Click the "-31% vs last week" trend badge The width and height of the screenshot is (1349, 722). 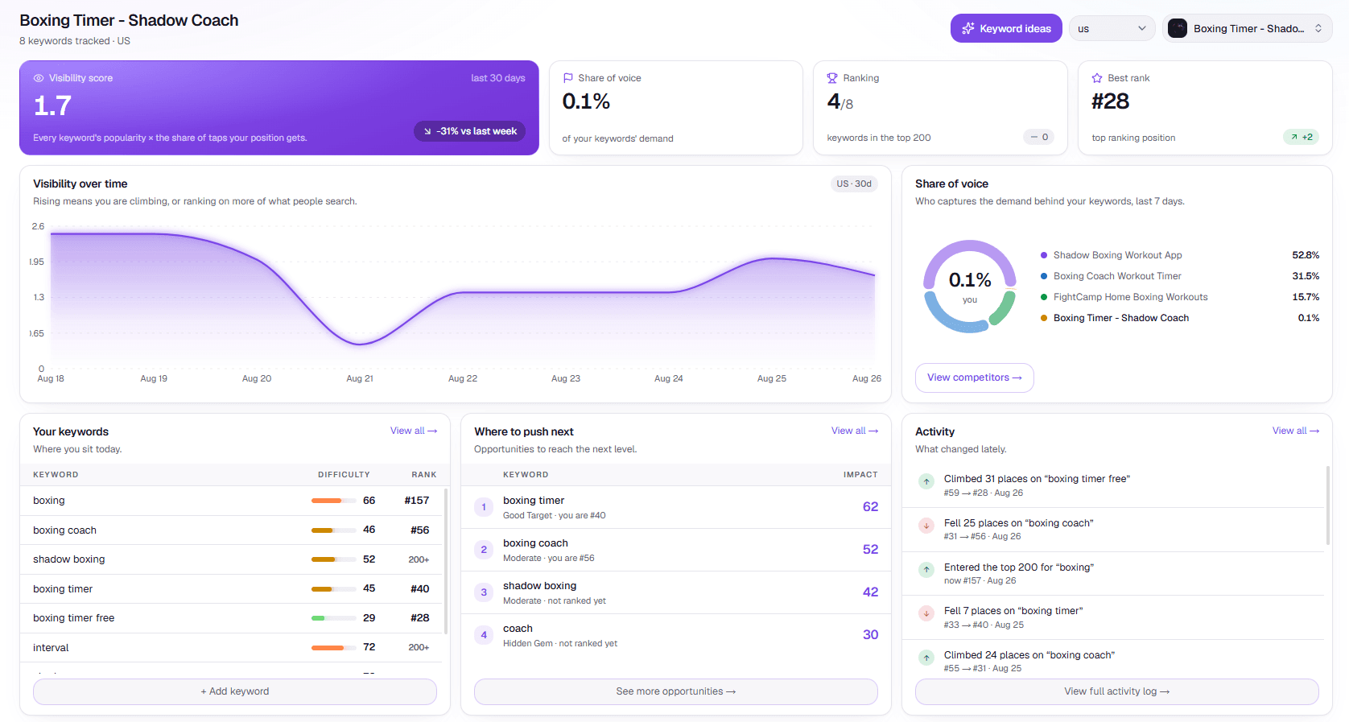coord(470,131)
